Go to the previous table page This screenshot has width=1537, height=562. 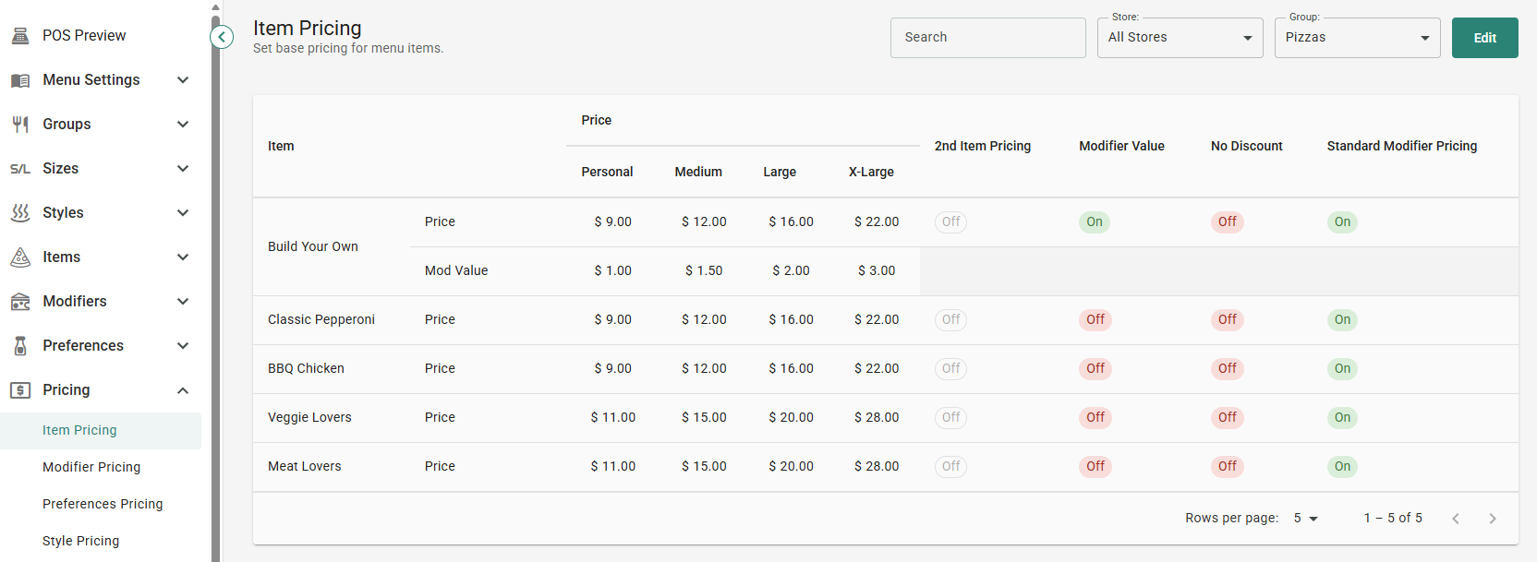[1456, 519]
